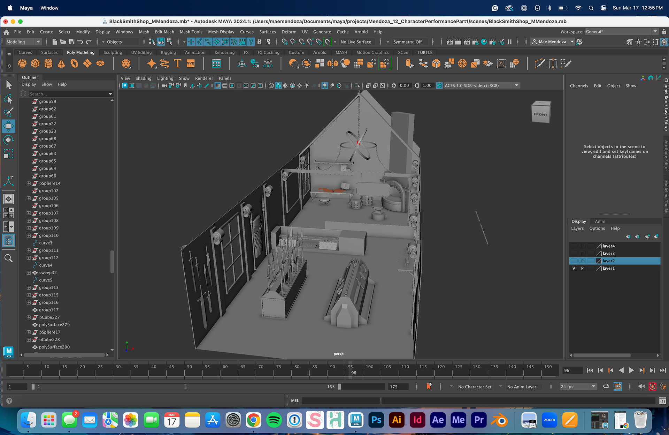Expand the pCube227 node
The image size is (669, 435).
[x=29, y=317]
